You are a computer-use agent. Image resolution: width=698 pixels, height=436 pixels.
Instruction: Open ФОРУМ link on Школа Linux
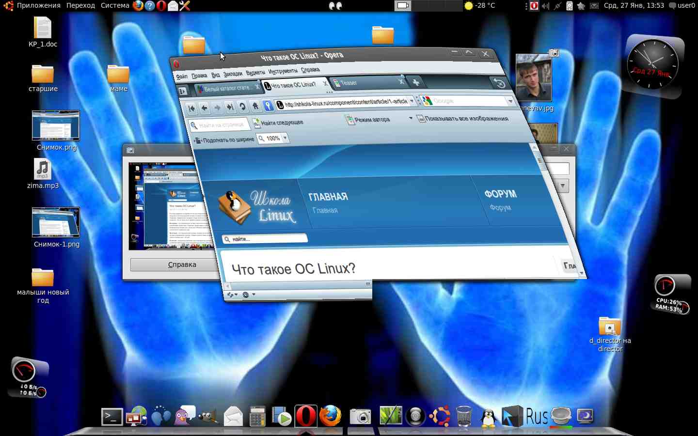[x=501, y=194]
